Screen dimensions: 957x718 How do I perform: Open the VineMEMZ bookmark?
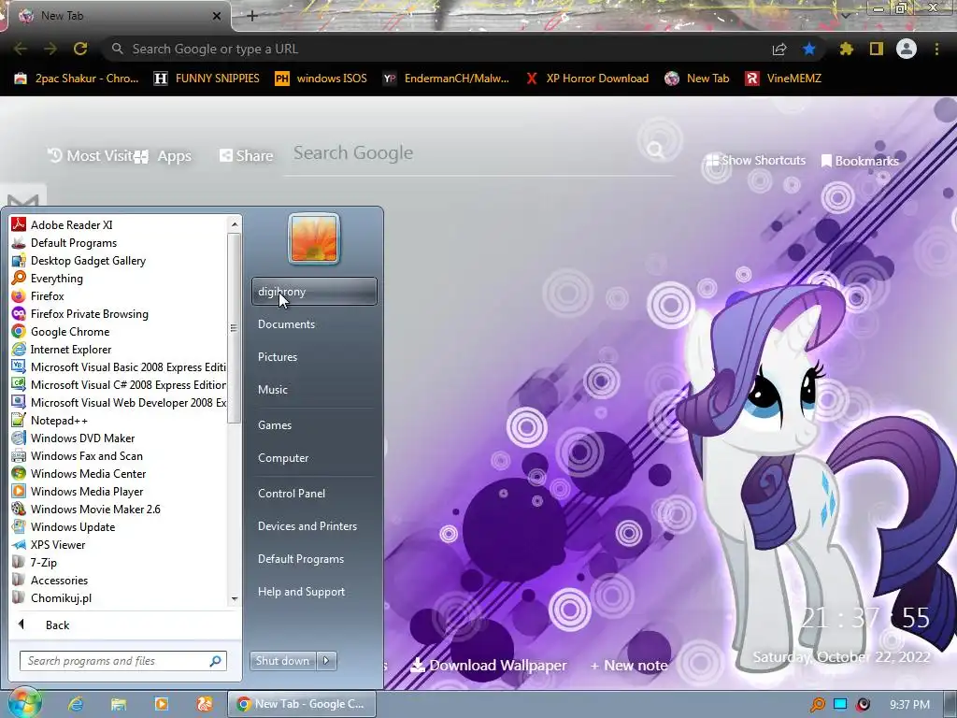pos(783,79)
